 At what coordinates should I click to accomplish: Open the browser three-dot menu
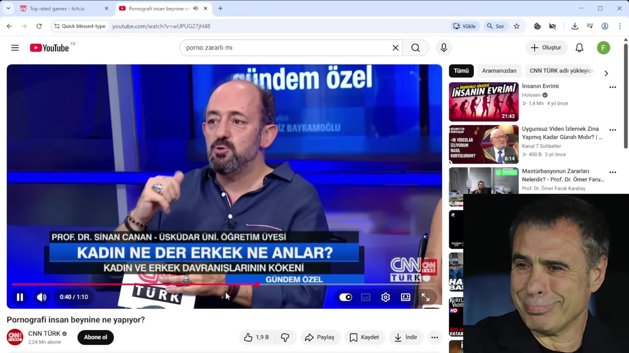[x=620, y=26]
